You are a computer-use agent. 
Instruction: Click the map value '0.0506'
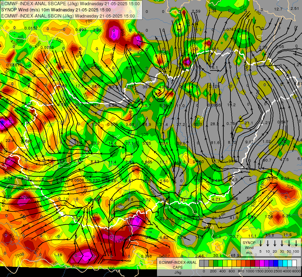pyautogui.click(x=77, y=180)
